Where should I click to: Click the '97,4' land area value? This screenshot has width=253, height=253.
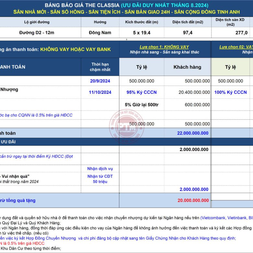188,33
